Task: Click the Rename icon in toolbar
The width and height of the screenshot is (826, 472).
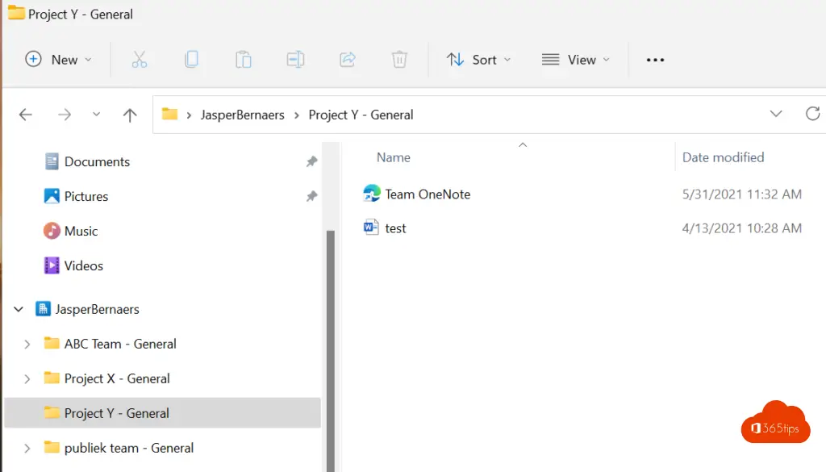Action: [x=295, y=59]
